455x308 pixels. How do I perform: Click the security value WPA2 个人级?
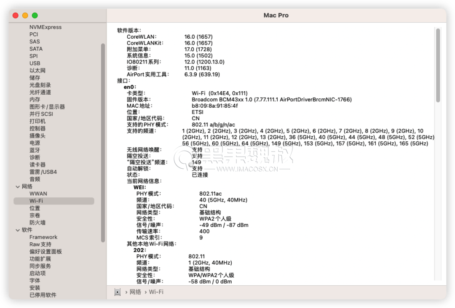(215, 219)
